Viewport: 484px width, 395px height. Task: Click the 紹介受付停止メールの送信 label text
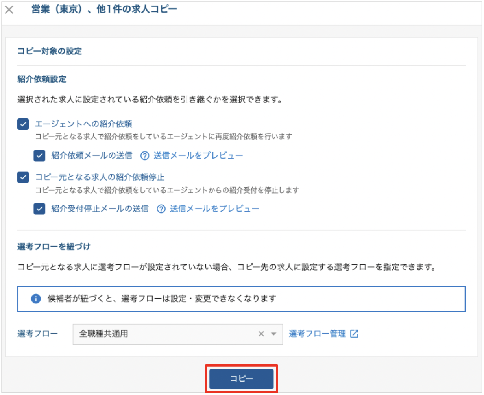click(100, 209)
